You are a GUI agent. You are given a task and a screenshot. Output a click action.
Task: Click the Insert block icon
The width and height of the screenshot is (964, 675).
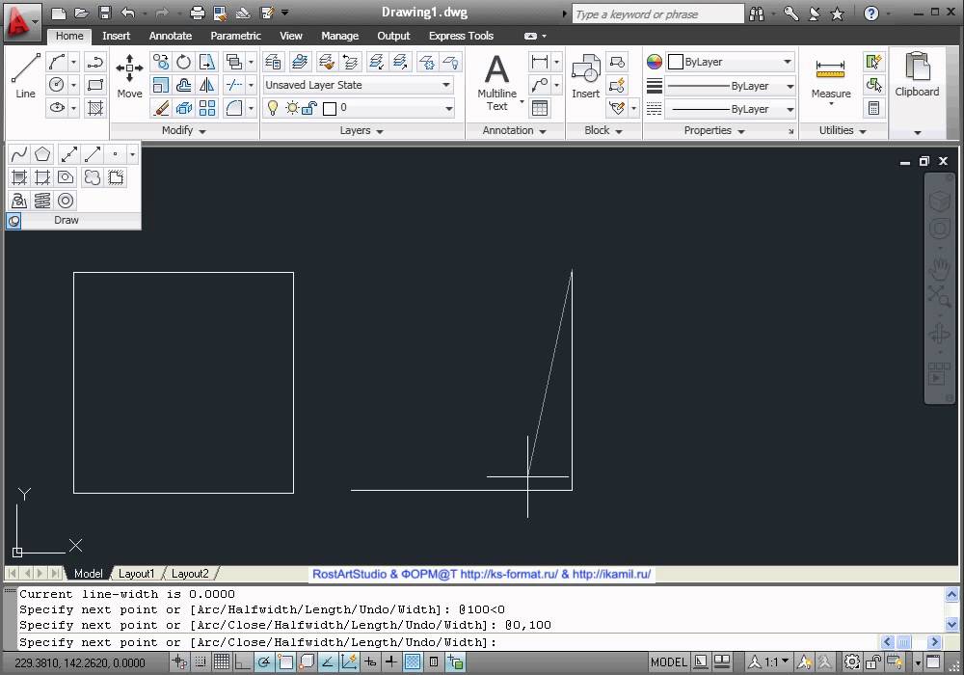pyautogui.click(x=585, y=76)
